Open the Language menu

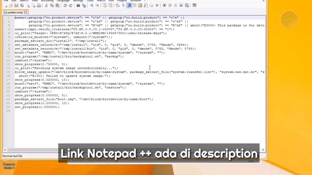[x=63, y=1]
